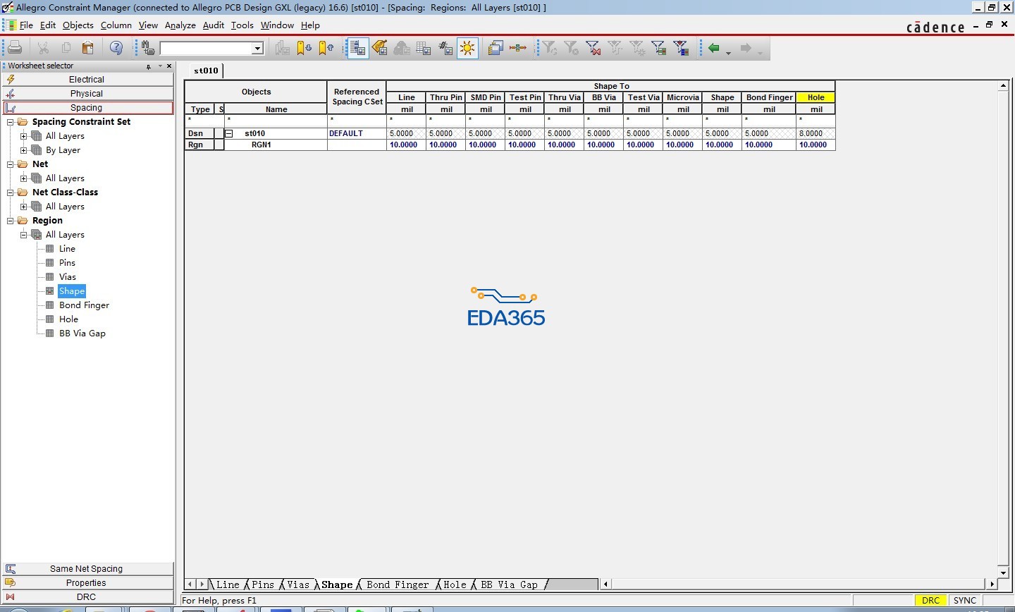Collapse the Spacing Constraint Set folder

point(11,122)
